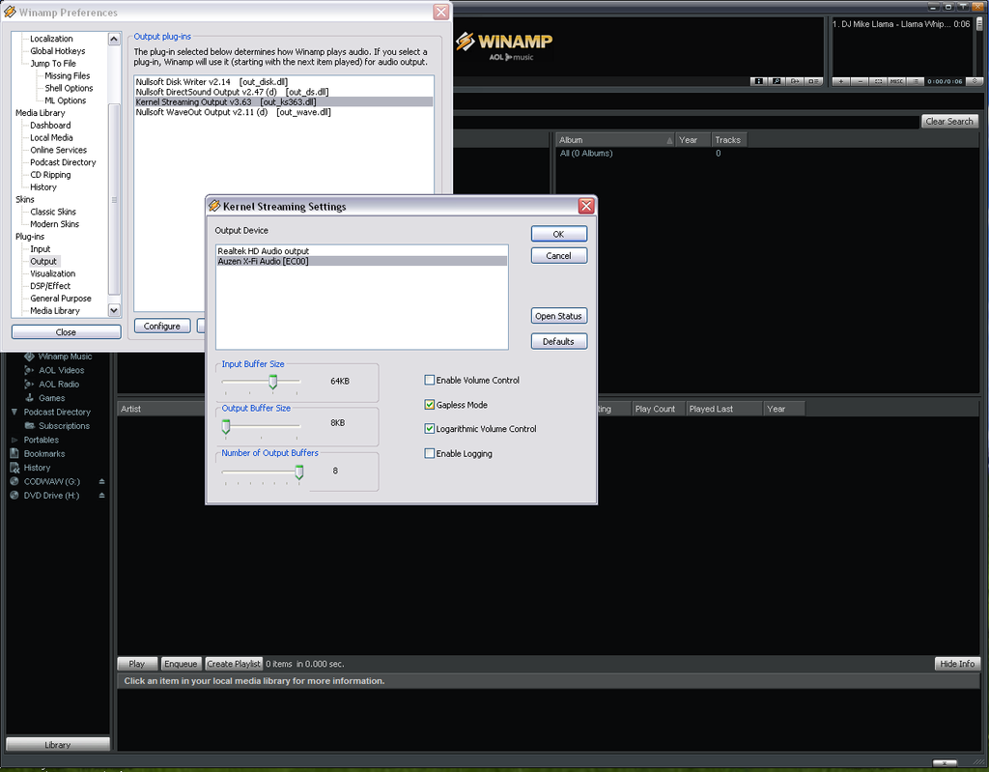Eject the CODWAW (G:) drive
The width and height of the screenshot is (989, 772).
point(101,481)
